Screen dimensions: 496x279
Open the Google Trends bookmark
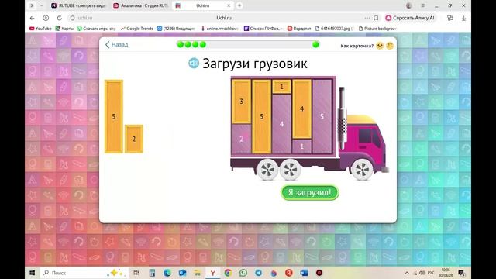pos(137,29)
